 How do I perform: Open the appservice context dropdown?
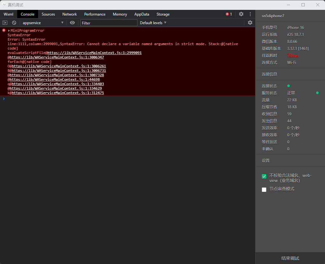[x=43, y=23]
